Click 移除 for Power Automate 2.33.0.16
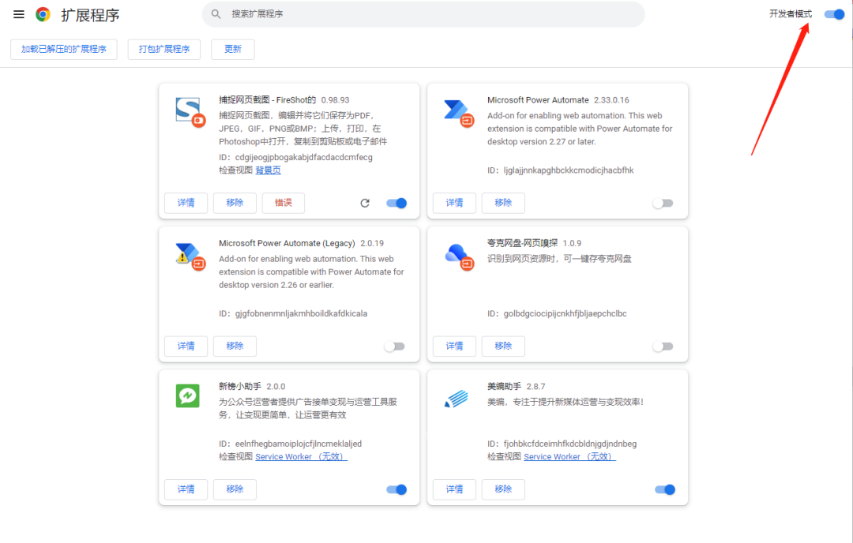This screenshot has height=543, width=853. pyautogui.click(x=503, y=203)
